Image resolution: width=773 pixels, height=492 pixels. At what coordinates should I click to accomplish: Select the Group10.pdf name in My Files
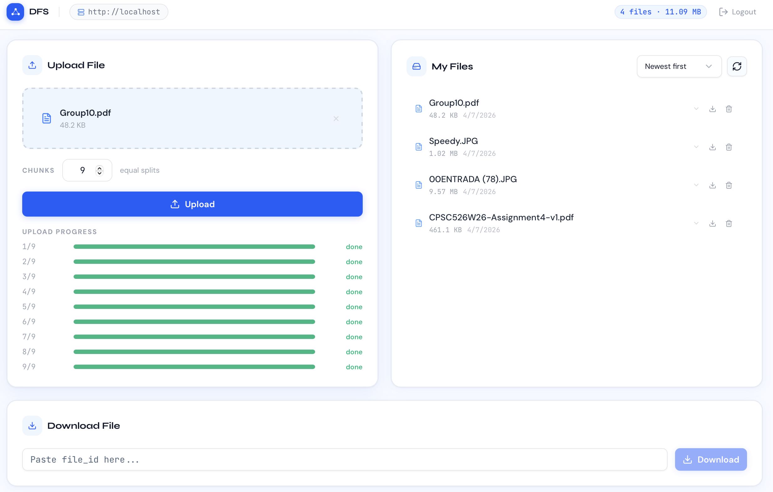pos(454,103)
